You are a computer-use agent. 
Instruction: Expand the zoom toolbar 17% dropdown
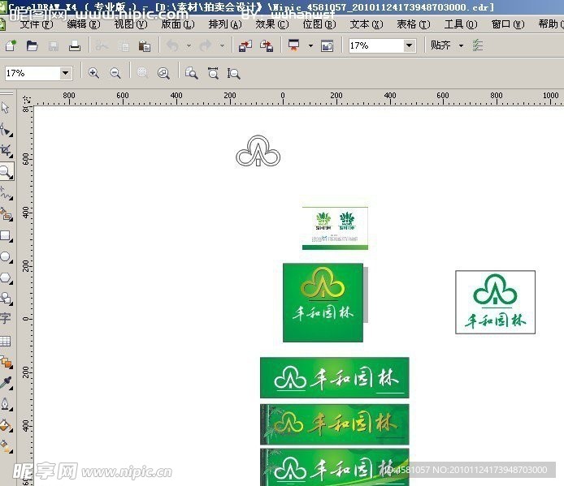(65, 73)
